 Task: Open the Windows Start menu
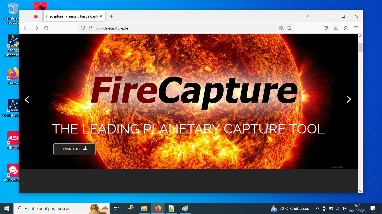click(x=7, y=208)
